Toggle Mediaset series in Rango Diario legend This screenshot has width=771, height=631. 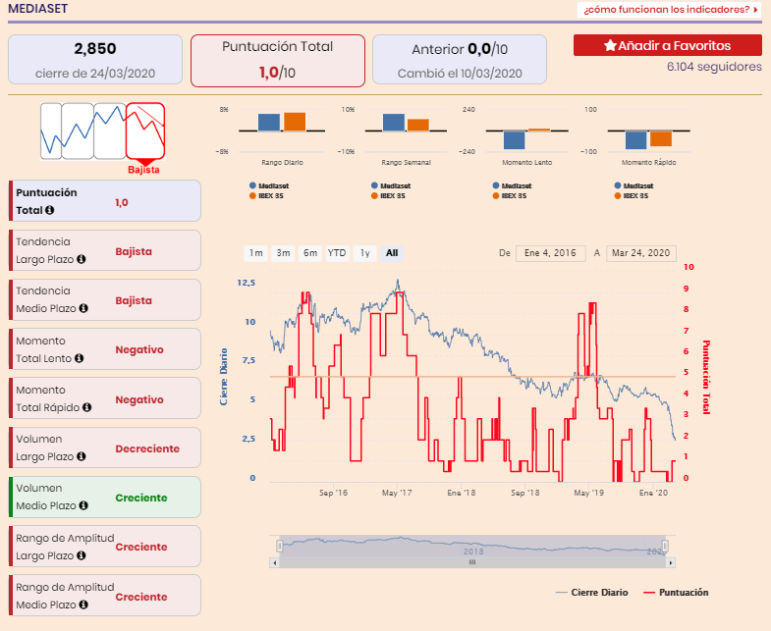click(x=269, y=185)
